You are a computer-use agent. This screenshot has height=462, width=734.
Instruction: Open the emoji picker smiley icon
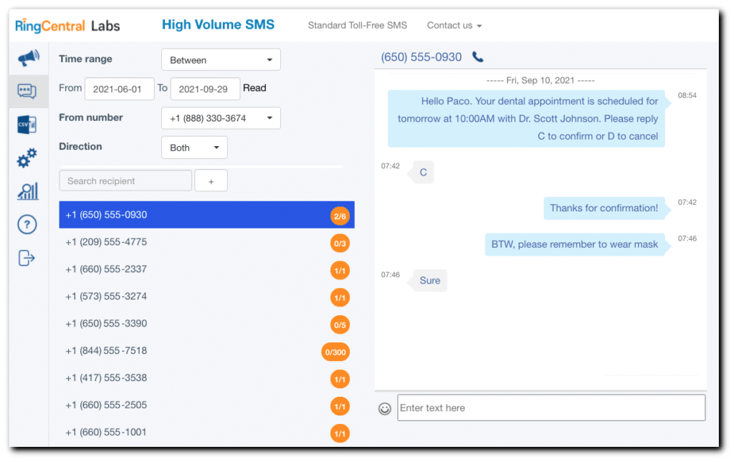(x=385, y=408)
